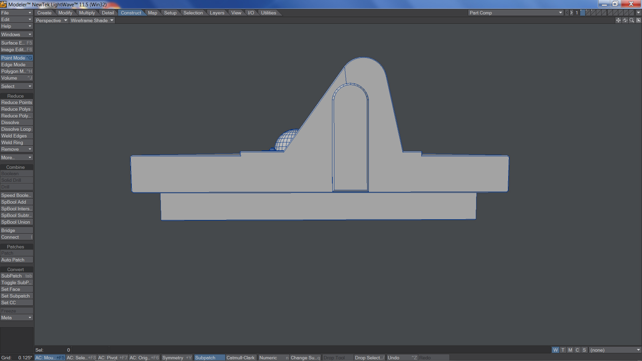The image size is (642, 361).
Task: Go to previous layer bank arrow
Action: [567, 13]
